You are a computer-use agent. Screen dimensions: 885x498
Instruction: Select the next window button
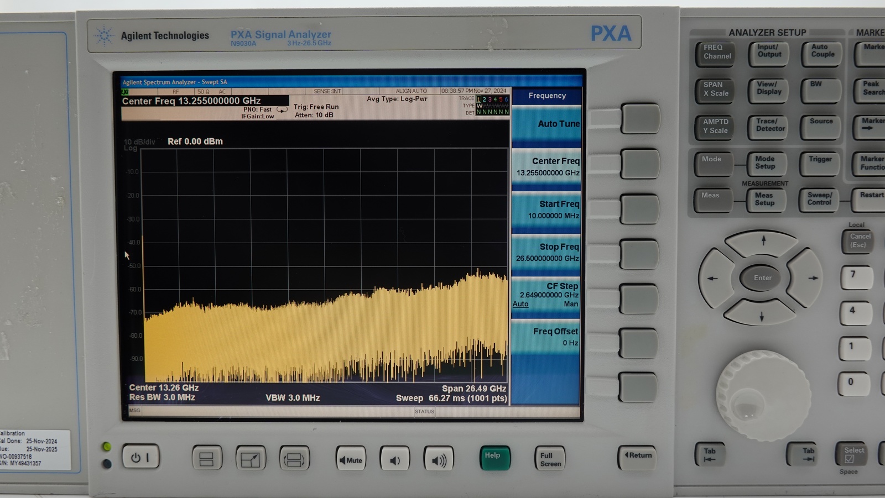point(294,459)
